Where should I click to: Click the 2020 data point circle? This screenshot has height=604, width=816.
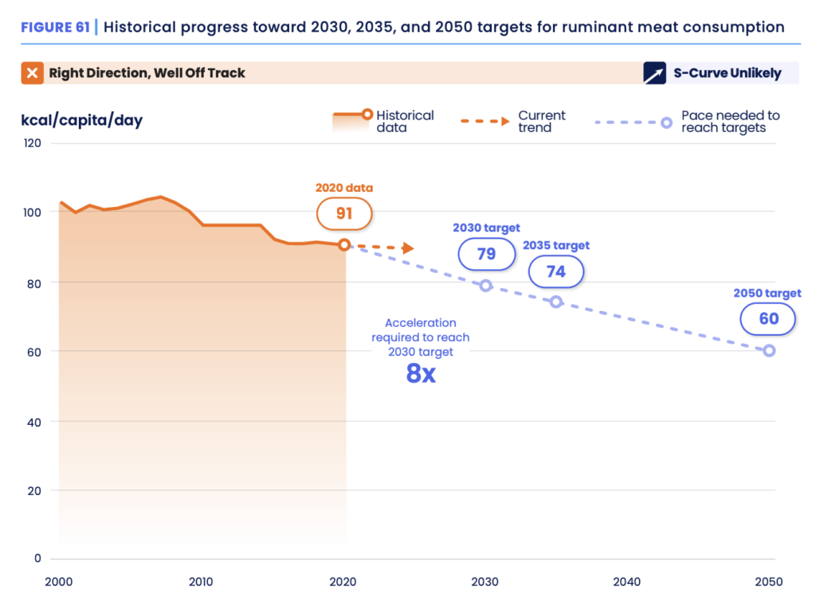click(x=344, y=245)
